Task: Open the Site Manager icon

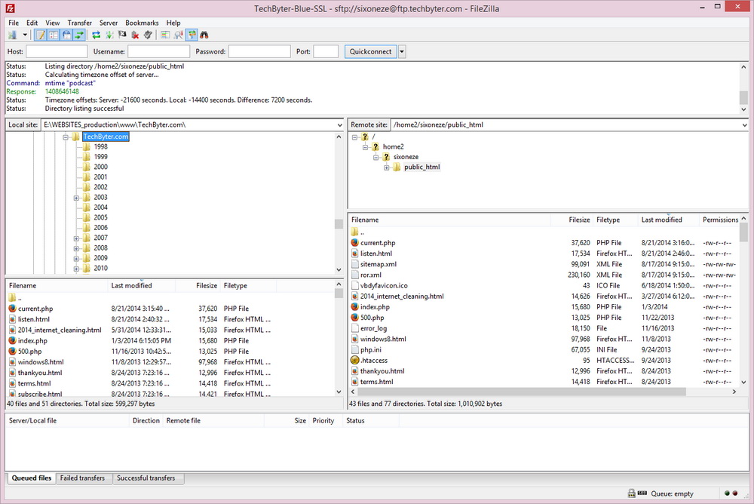Action: (13, 35)
